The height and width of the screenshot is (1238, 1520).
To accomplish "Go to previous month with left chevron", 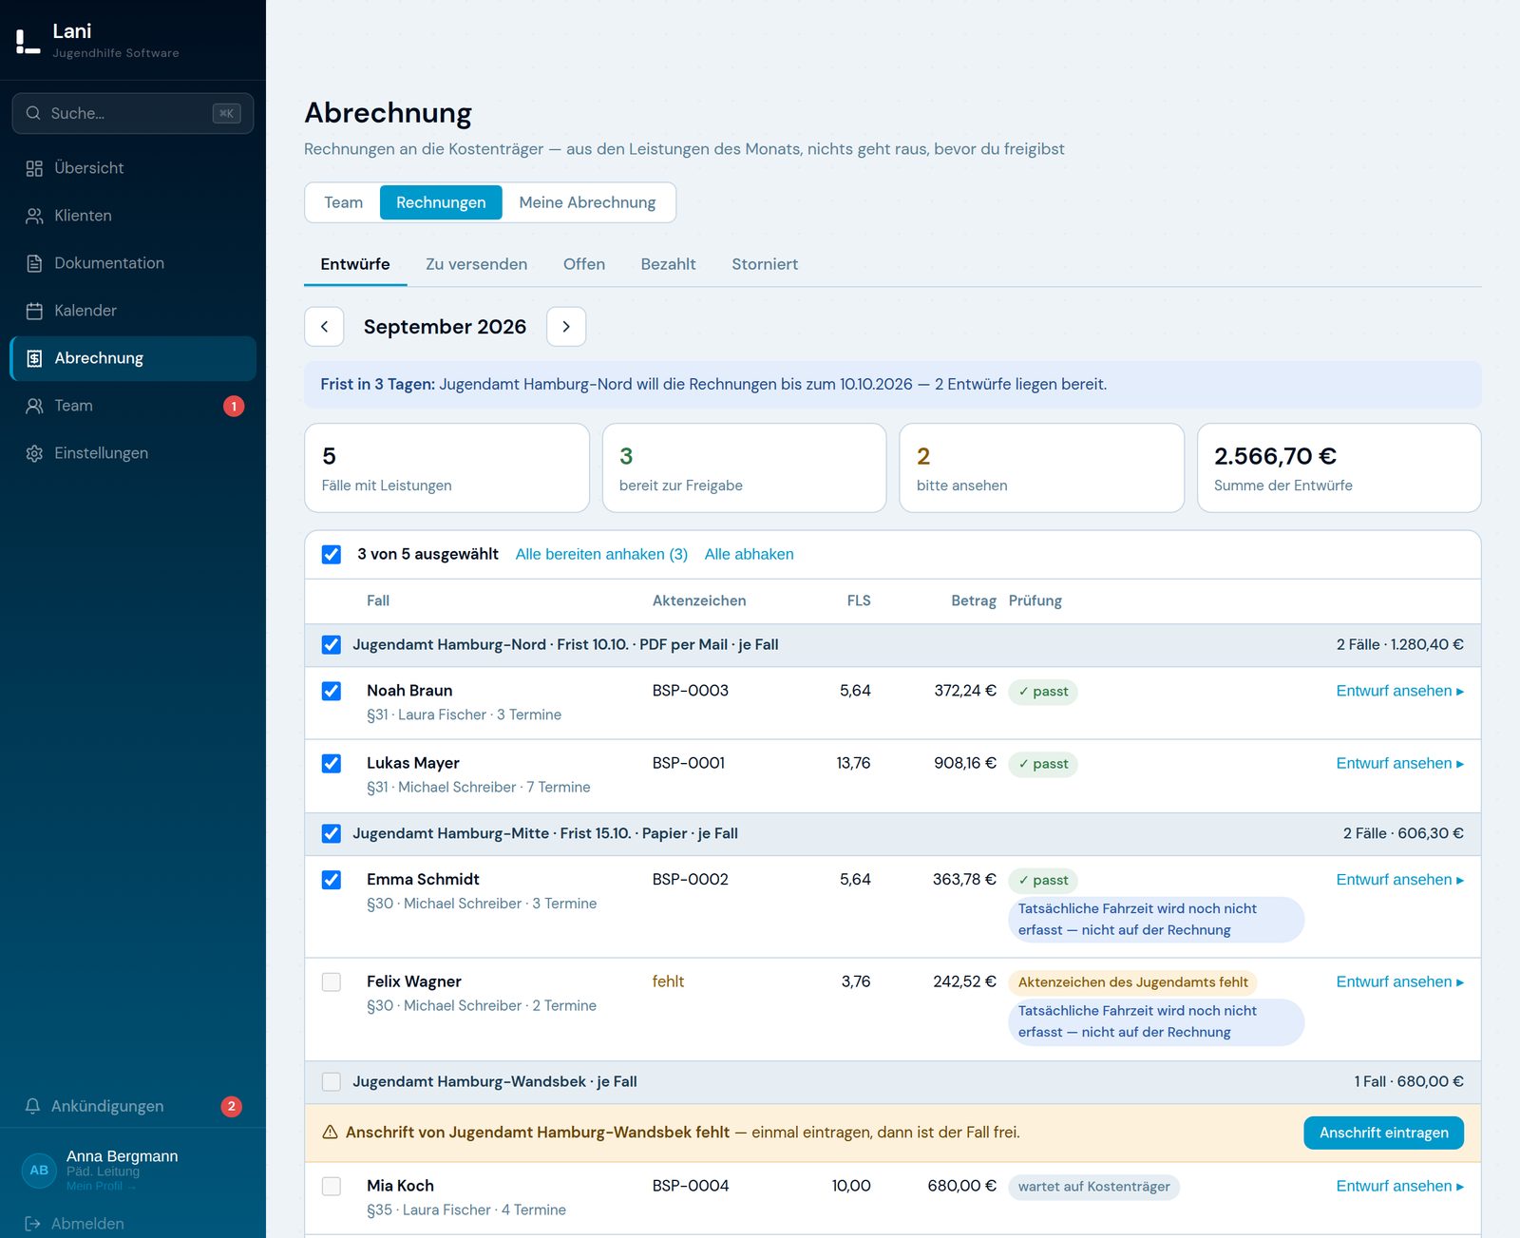I will tap(324, 327).
